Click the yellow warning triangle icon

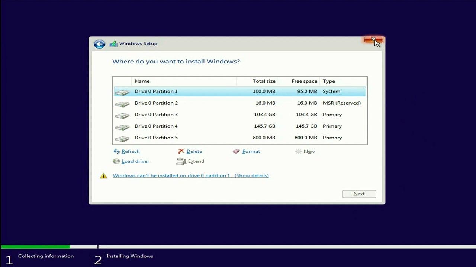[x=103, y=176]
